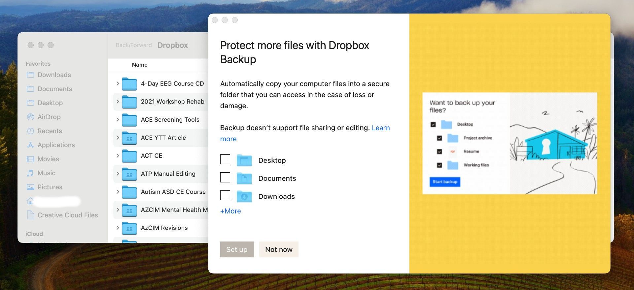Expand the 4-Day EEG Course CD folder
Screen dimensions: 634x290
pos(118,83)
